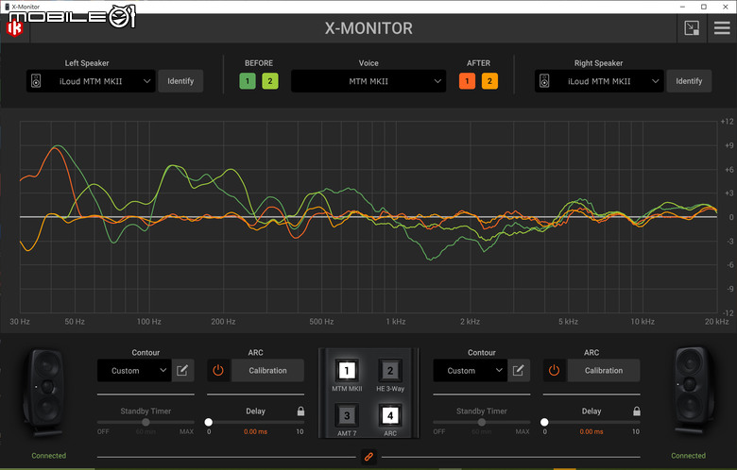The image size is (737, 470).
Task: Select preset 4 ARC
Action: [390, 415]
